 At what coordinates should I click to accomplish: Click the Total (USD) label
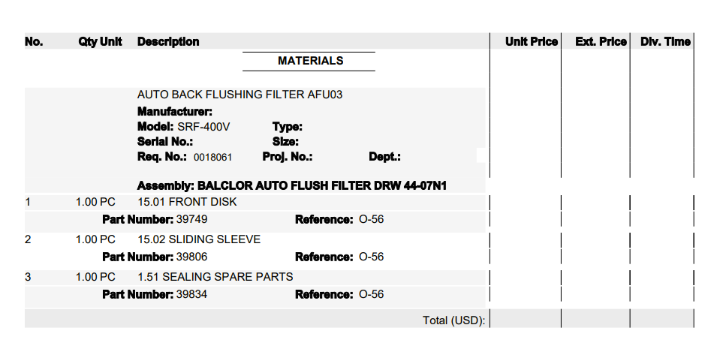pos(453,320)
